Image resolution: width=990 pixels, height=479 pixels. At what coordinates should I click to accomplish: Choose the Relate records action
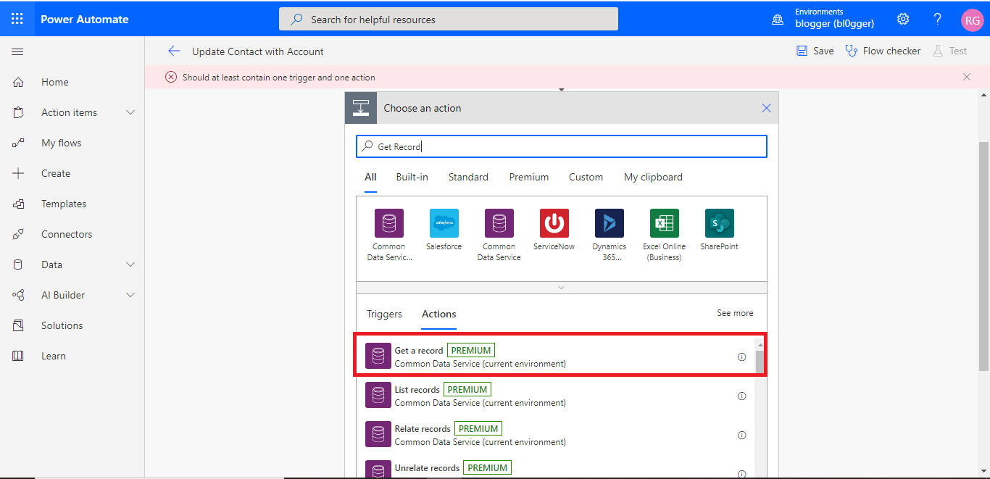tap(555, 435)
